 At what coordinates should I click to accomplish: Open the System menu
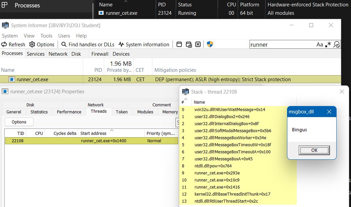[10, 36]
